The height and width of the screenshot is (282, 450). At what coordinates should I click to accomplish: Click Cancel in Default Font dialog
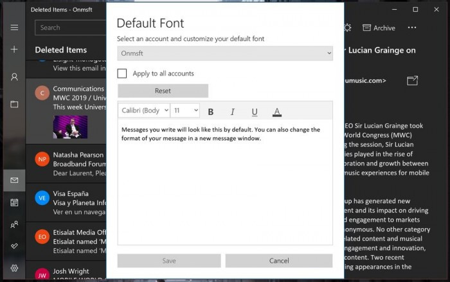click(x=279, y=261)
